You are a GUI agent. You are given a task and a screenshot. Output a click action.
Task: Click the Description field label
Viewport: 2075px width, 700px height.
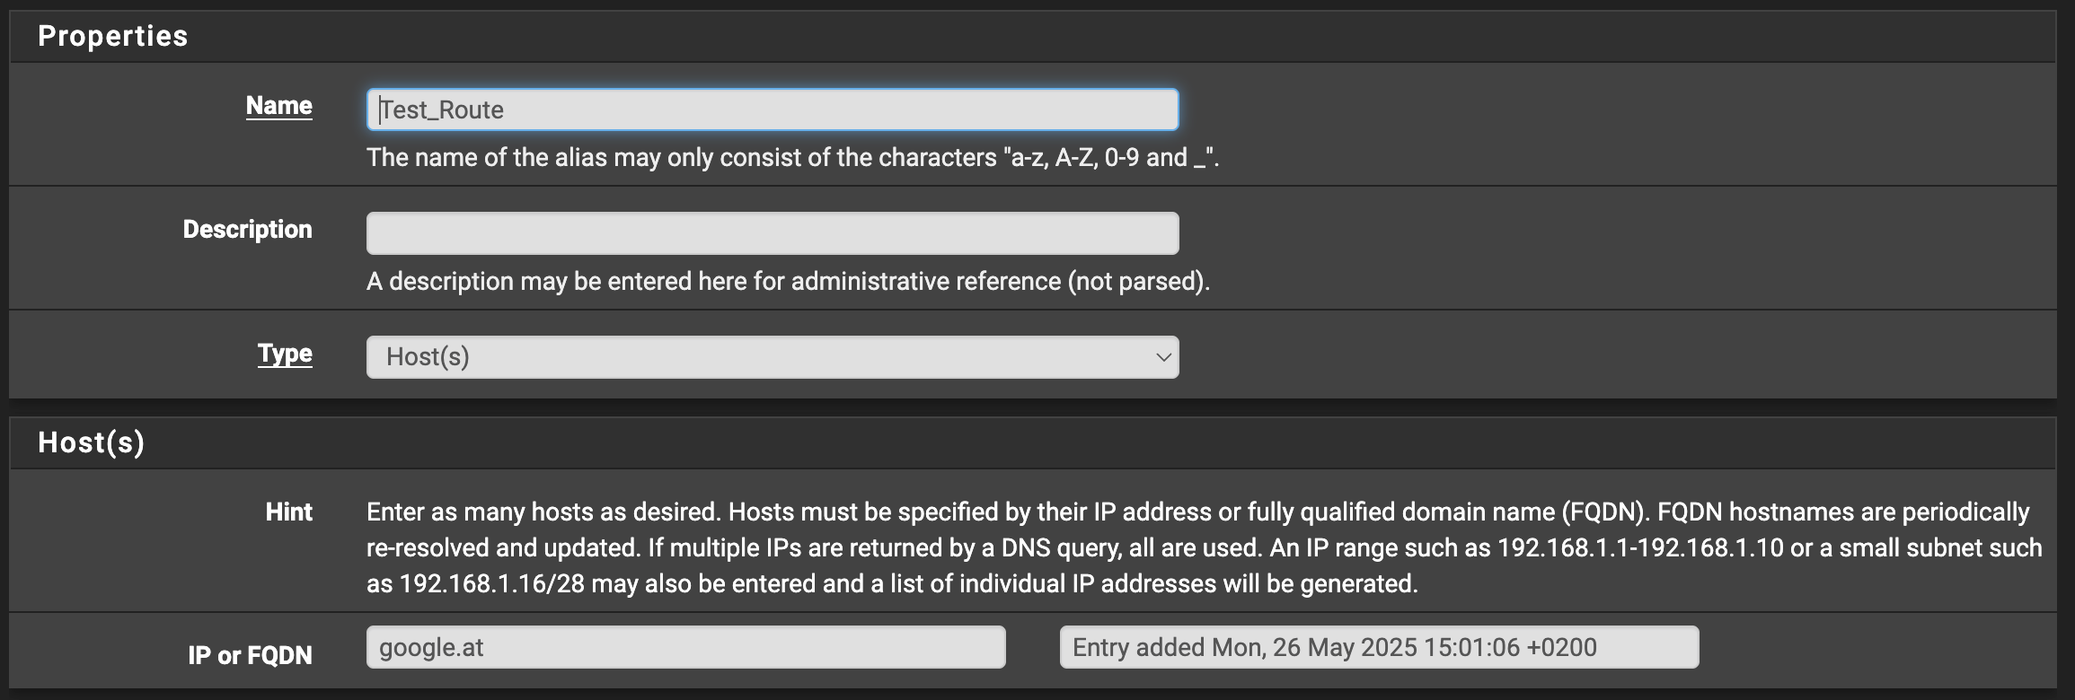[x=247, y=230]
